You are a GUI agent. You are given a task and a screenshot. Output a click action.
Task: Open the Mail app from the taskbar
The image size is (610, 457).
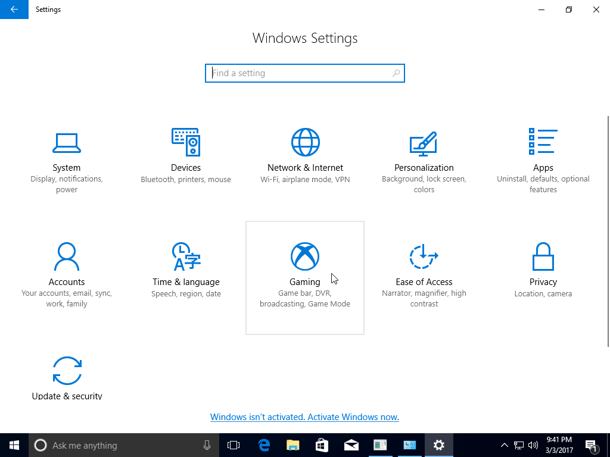(x=351, y=445)
